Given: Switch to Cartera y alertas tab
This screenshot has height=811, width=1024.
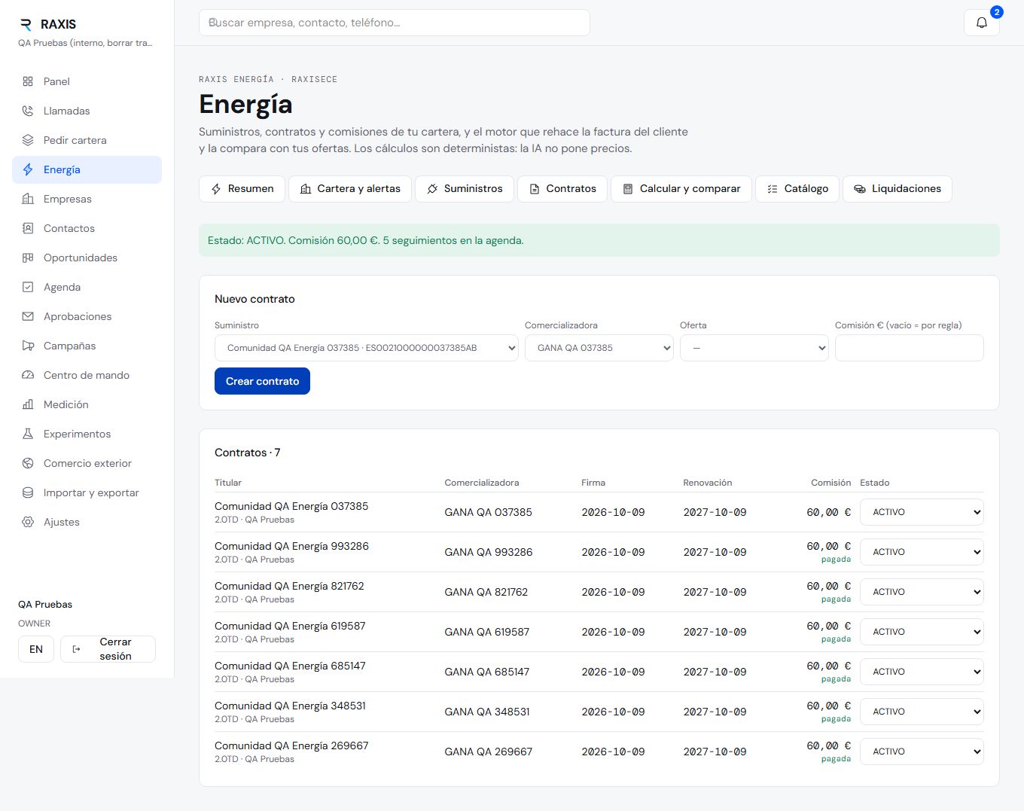Looking at the screenshot, I should coord(350,189).
